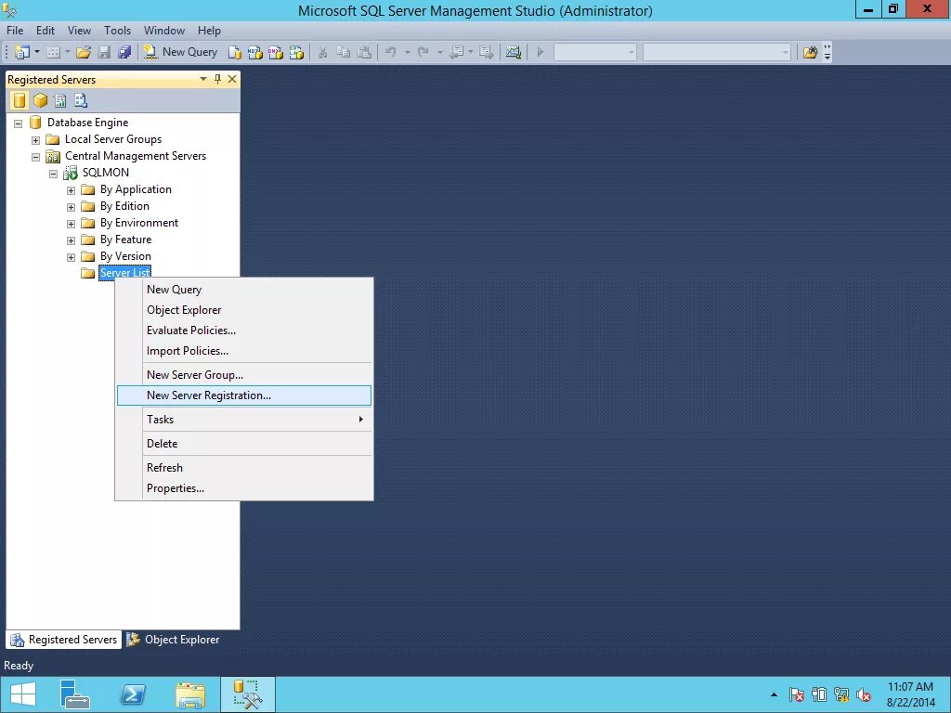The width and height of the screenshot is (951, 713).
Task: Expand Local Server Groups node
Action: (36, 140)
